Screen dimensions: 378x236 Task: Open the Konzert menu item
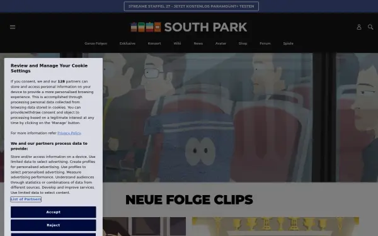click(154, 43)
